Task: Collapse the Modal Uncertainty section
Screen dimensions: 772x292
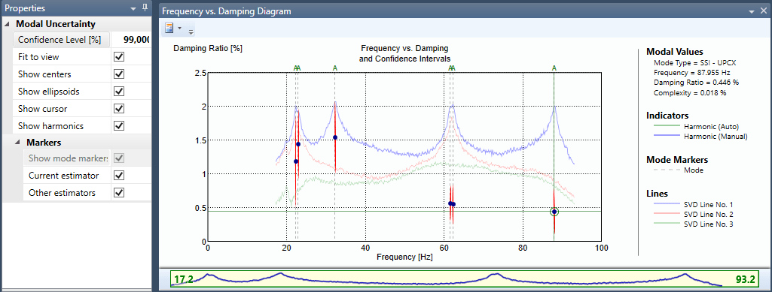Action: click(x=7, y=24)
